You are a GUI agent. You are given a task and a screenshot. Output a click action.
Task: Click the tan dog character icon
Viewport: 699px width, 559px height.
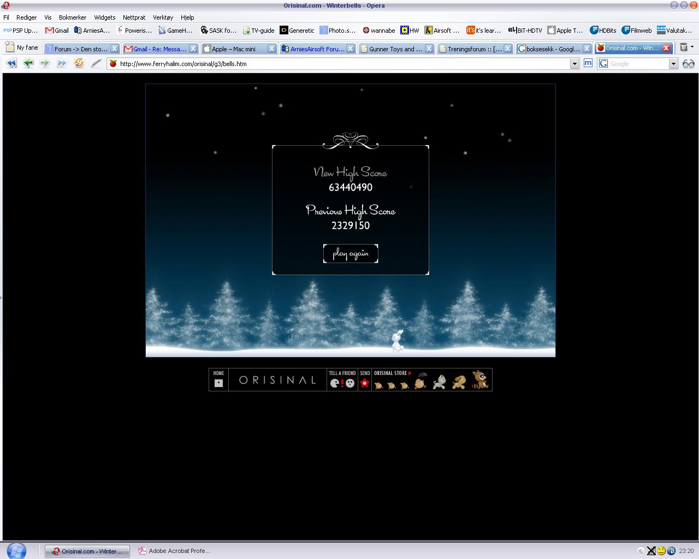click(459, 382)
